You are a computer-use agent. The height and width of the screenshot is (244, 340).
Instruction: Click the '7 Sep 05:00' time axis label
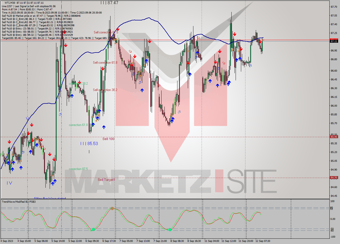coord(126,241)
